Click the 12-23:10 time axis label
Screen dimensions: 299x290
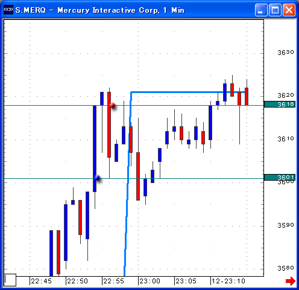(x=228, y=281)
